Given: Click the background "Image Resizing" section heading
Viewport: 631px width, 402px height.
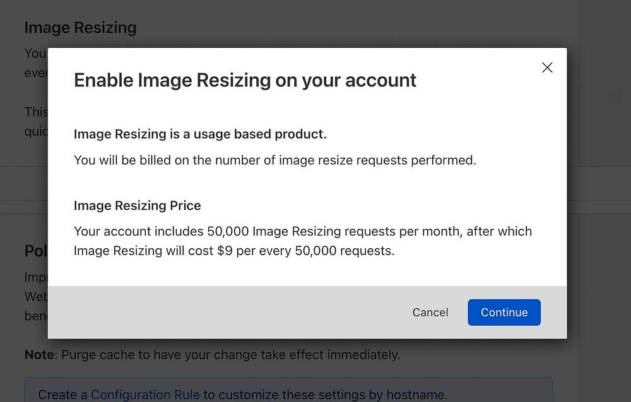Looking at the screenshot, I should [x=80, y=28].
